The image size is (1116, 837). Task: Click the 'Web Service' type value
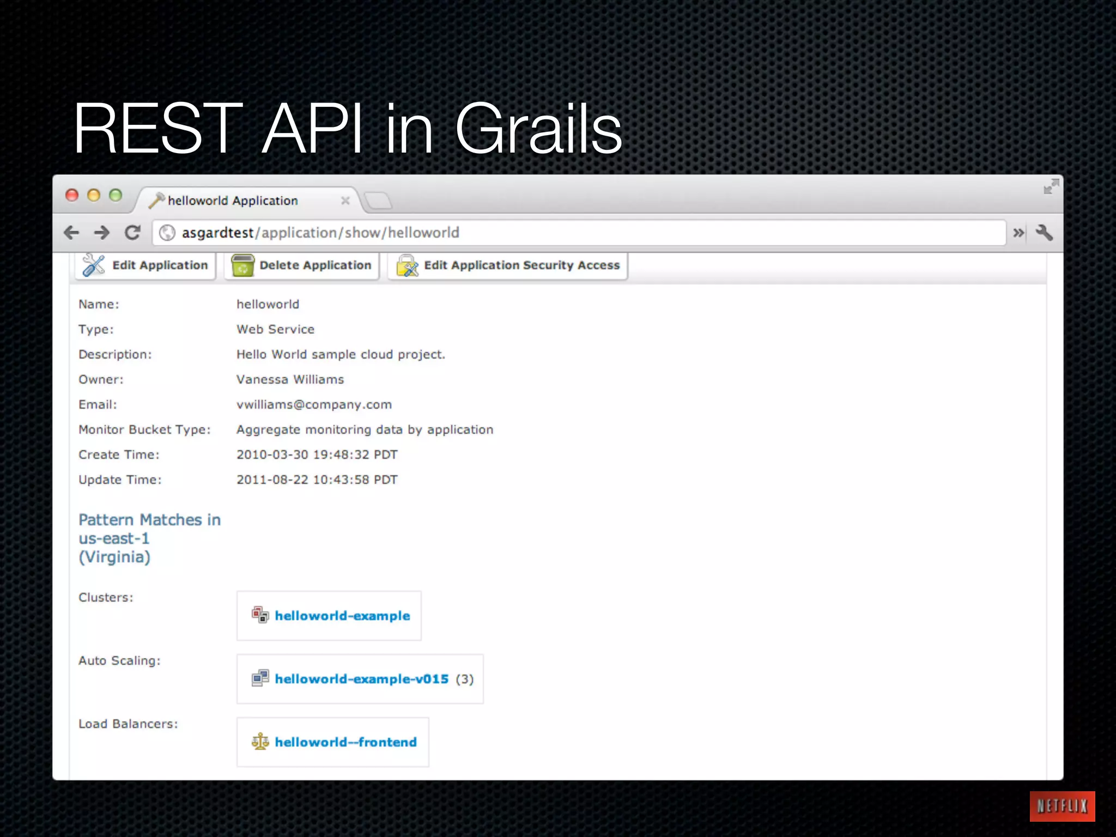(x=275, y=329)
